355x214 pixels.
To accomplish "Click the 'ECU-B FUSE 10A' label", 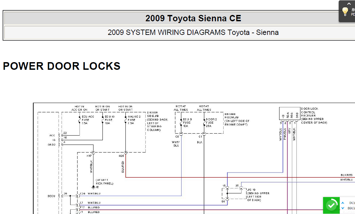I will click(x=187, y=123).
